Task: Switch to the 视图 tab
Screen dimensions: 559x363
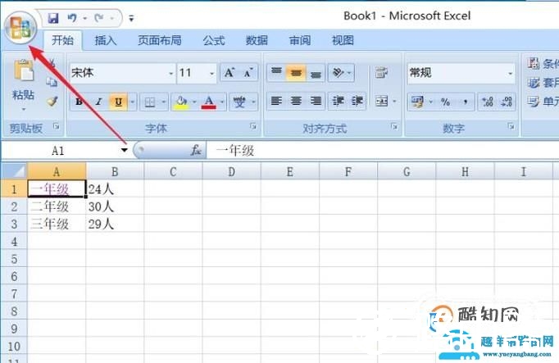Action: pyautogui.click(x=343, y=40)
